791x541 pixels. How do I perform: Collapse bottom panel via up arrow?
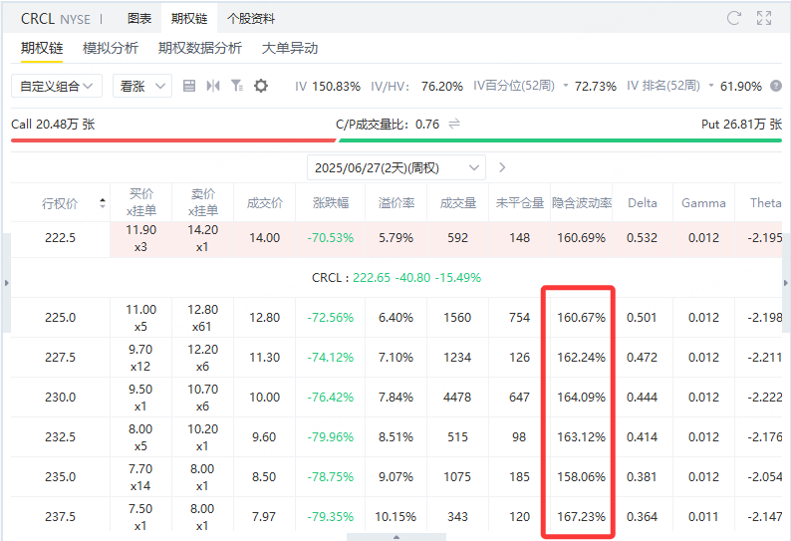[396, 537]
